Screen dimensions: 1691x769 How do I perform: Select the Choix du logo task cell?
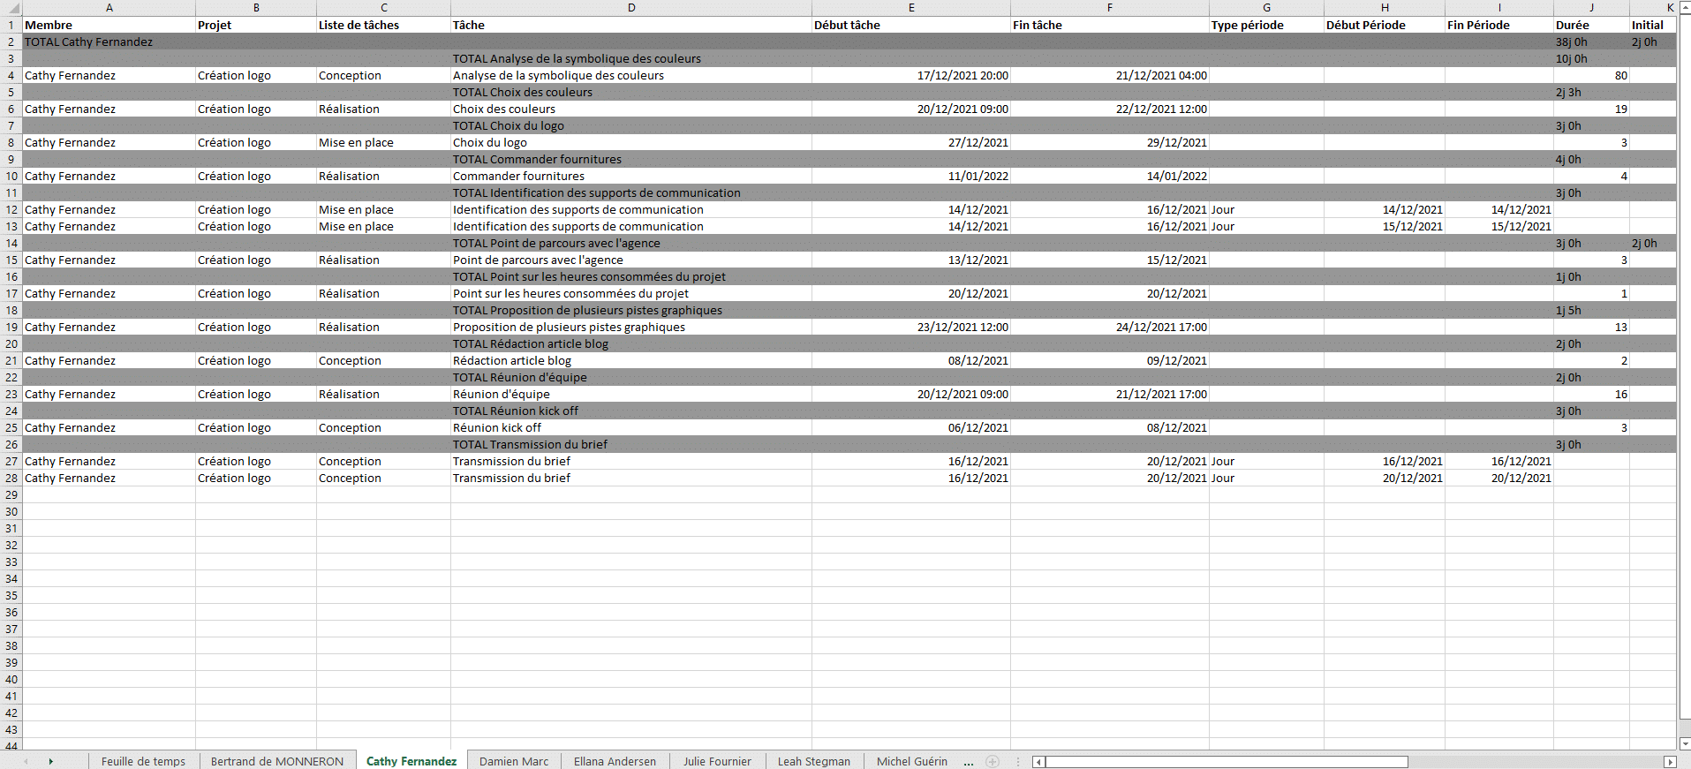[x=631, y=142]
